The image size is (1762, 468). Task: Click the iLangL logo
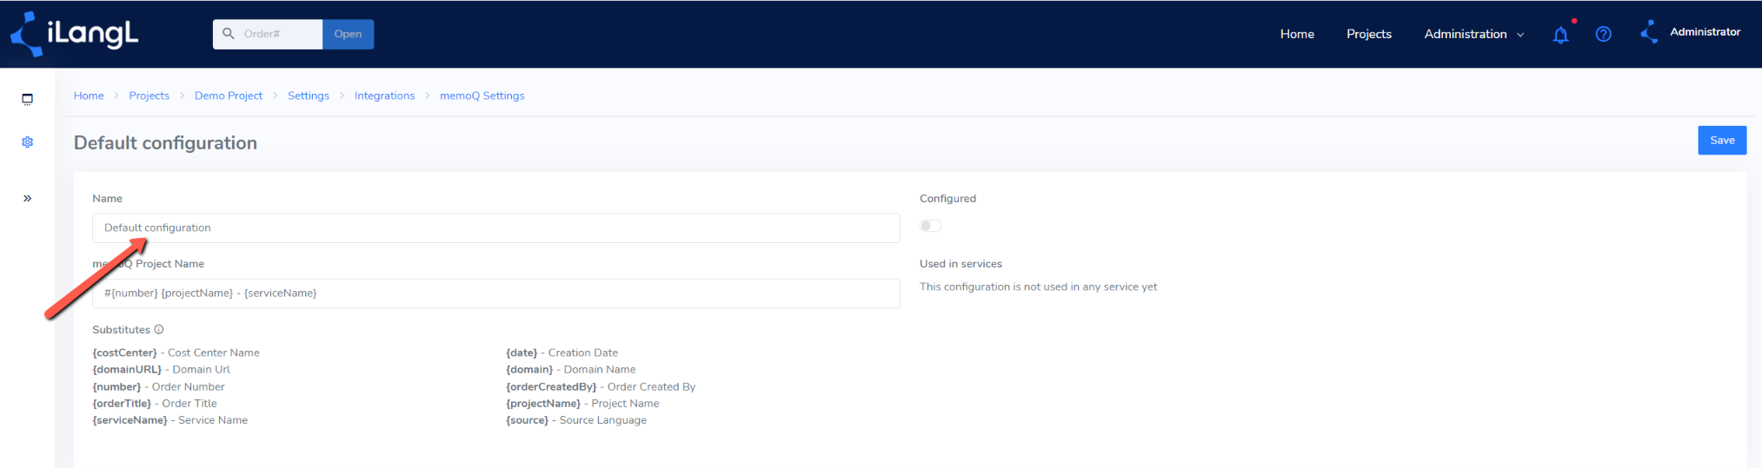click(74, 34)
